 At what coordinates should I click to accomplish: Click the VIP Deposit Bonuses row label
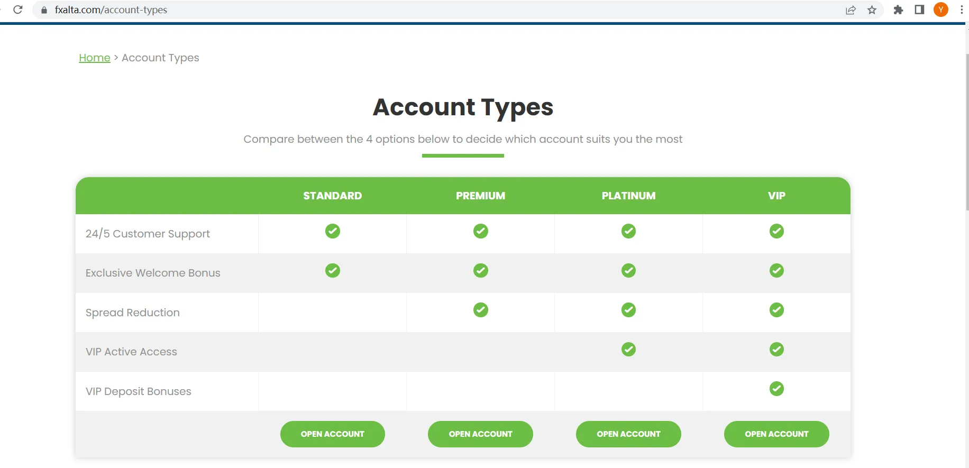139,391
